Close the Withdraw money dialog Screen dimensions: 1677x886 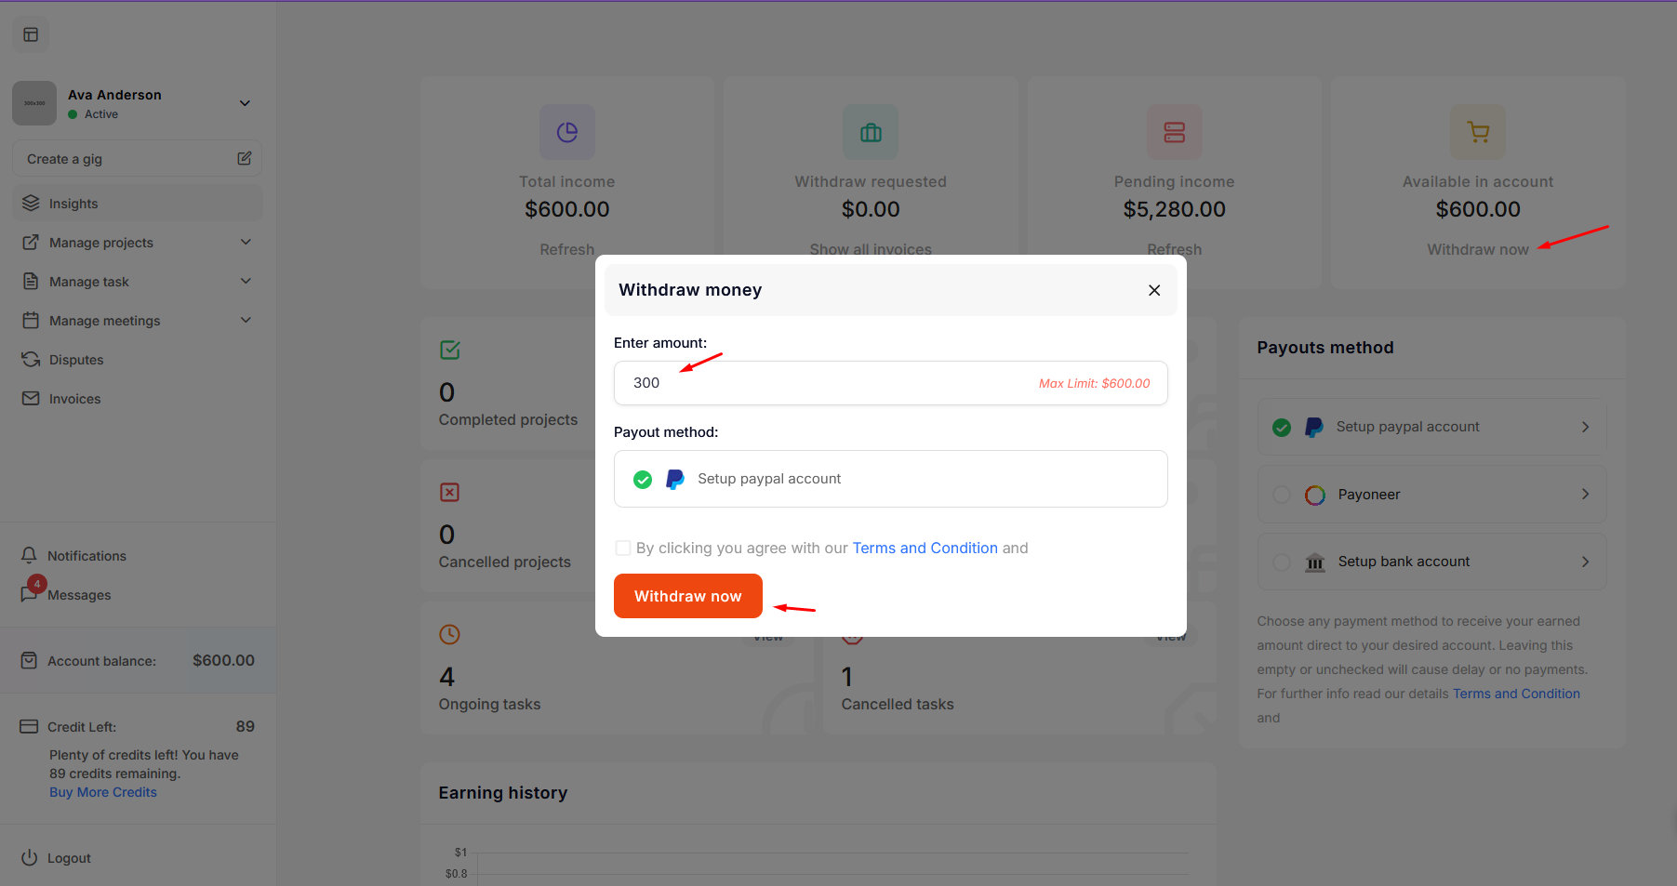(1153, 290)
